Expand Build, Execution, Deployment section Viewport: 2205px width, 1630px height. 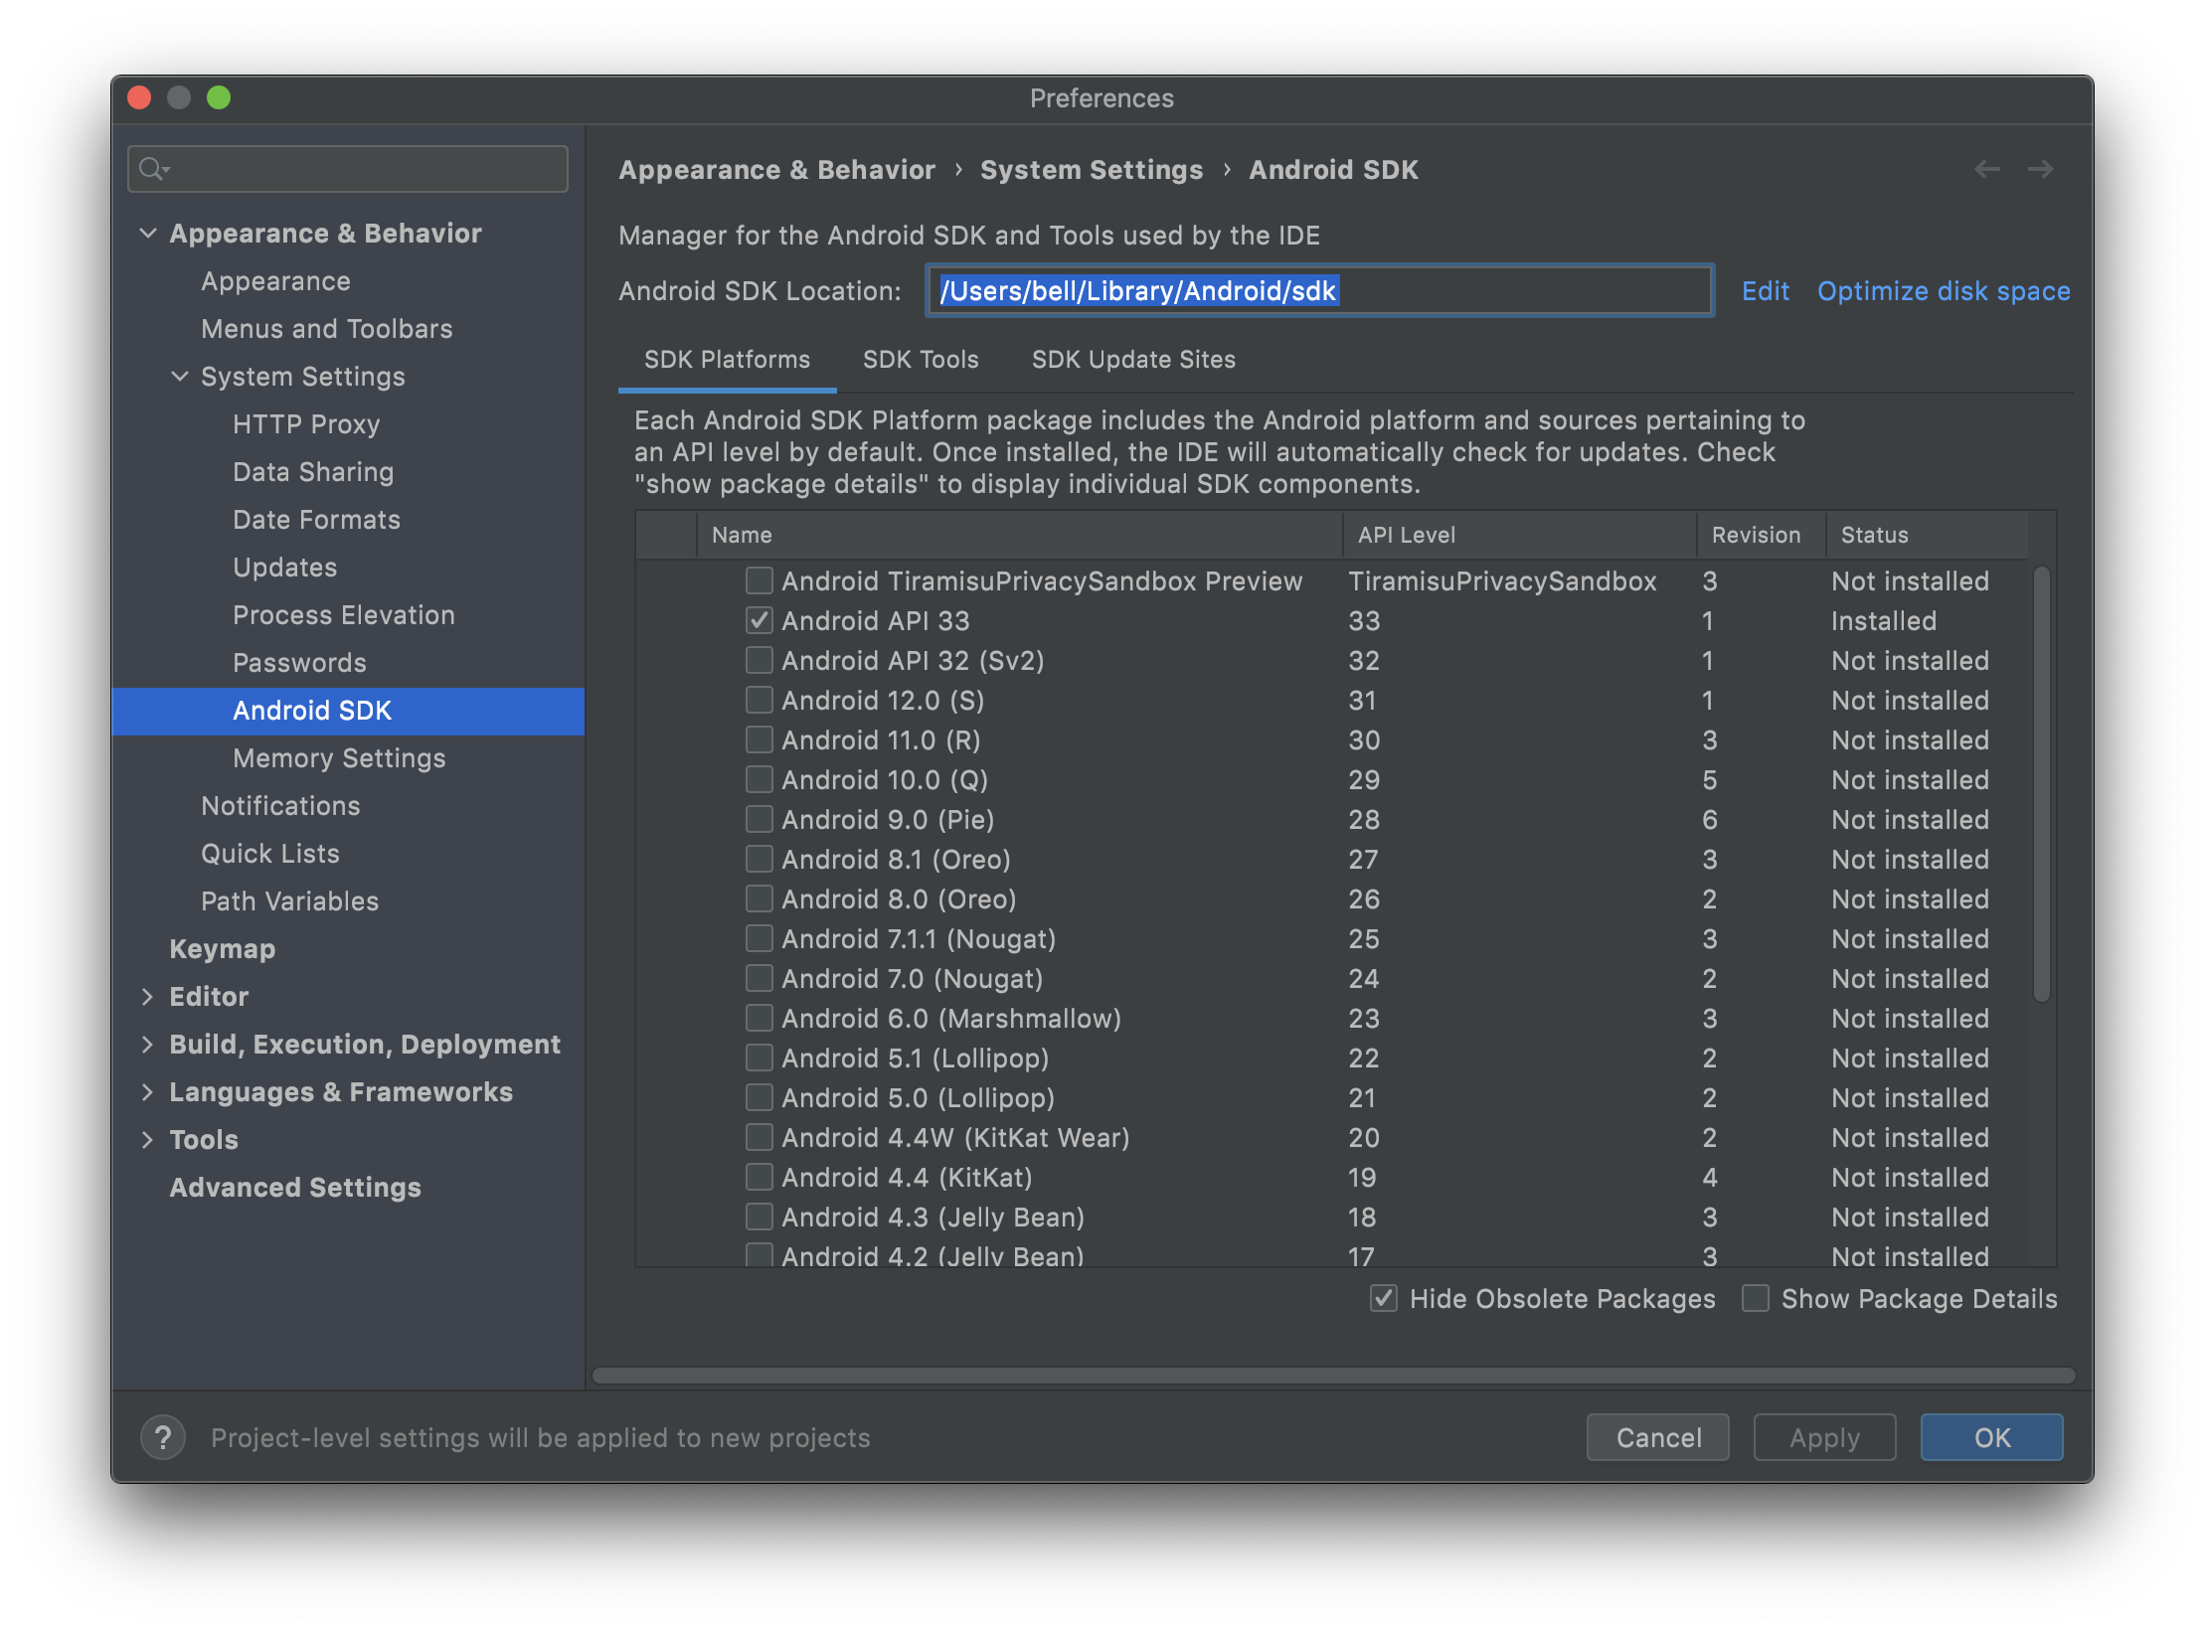click(x=148, y=1045)
